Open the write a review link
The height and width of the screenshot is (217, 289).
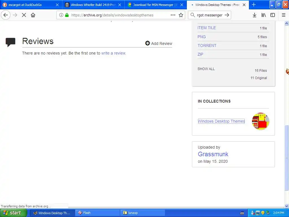[x=113, y=53]
